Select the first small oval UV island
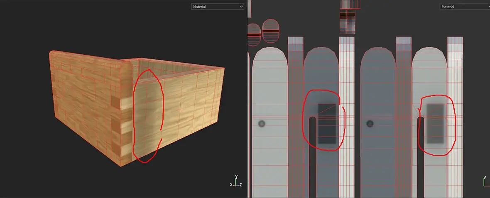This screenshot has height=198, width=490. [254, 35]
